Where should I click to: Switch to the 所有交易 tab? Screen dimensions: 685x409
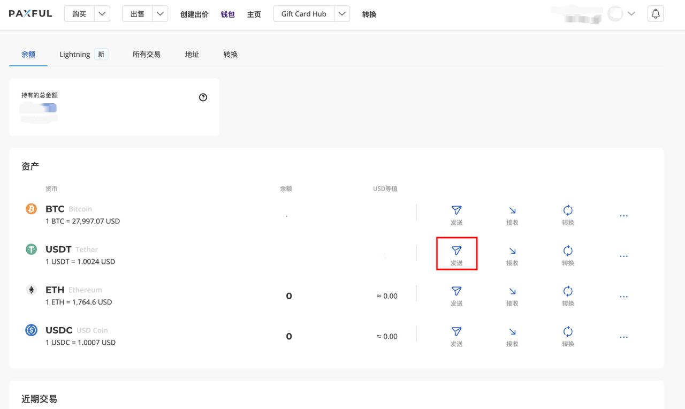tap(146, 54)
